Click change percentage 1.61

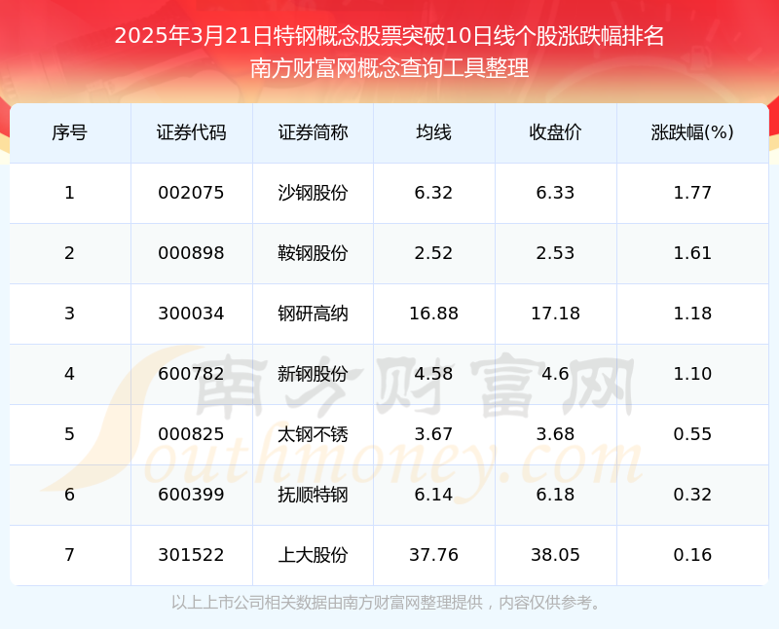[692, 253]
